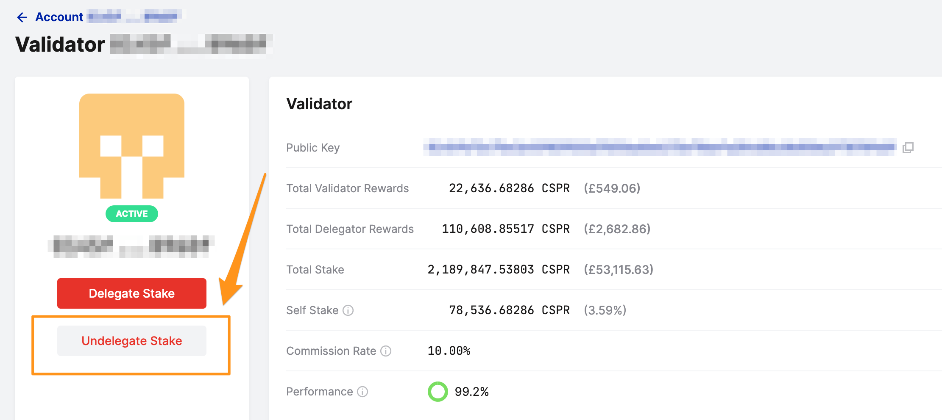Click the Self Stake info icon
Image resolution: width=942 pixels, height=420 pixels.
[x=348, y=310]
